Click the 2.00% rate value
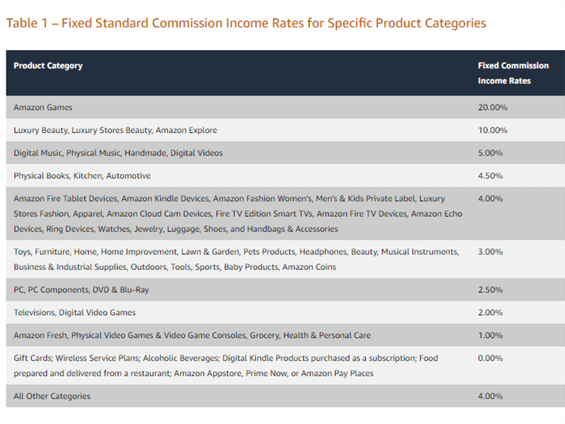The image size is (565, 424). click(x=490, y=312)
